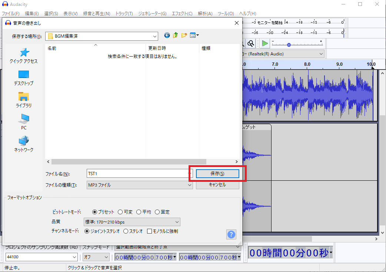386x272 pixels.
Task: Click green play-at-speed button in Audacity
Action: [x=265, y=44]
